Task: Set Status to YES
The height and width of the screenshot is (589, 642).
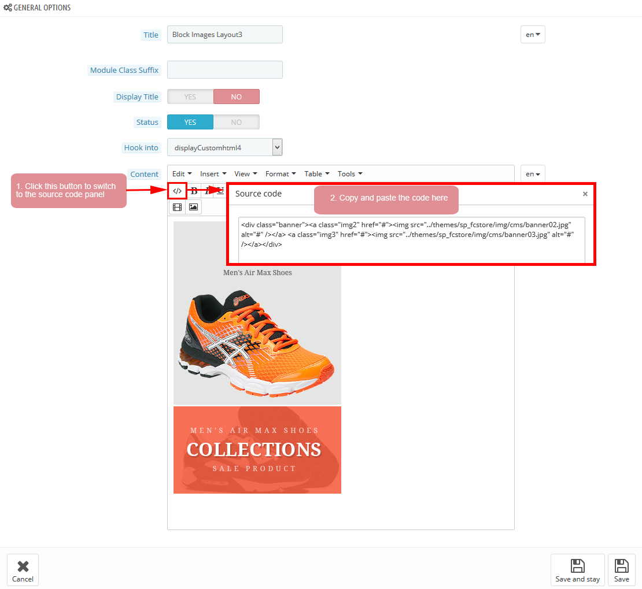Action: tap(190, 122)
